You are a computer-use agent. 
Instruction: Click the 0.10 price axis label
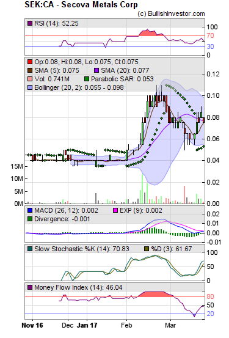(x=213, y=95)
